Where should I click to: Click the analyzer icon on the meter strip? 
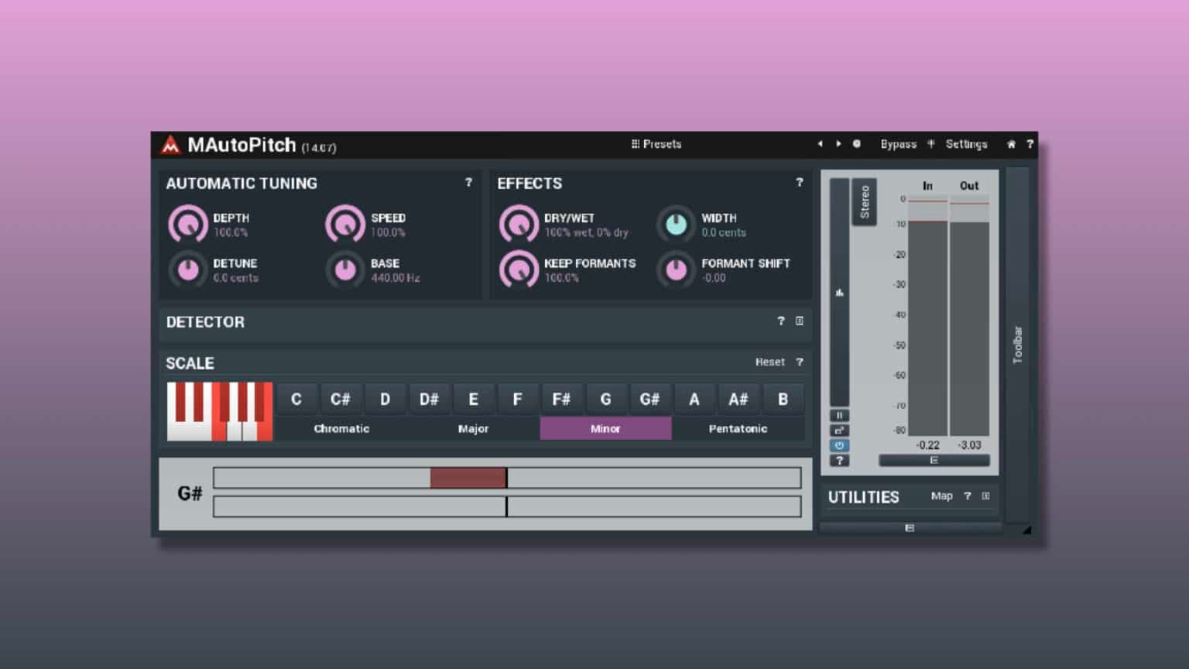[x=840, y=293]
